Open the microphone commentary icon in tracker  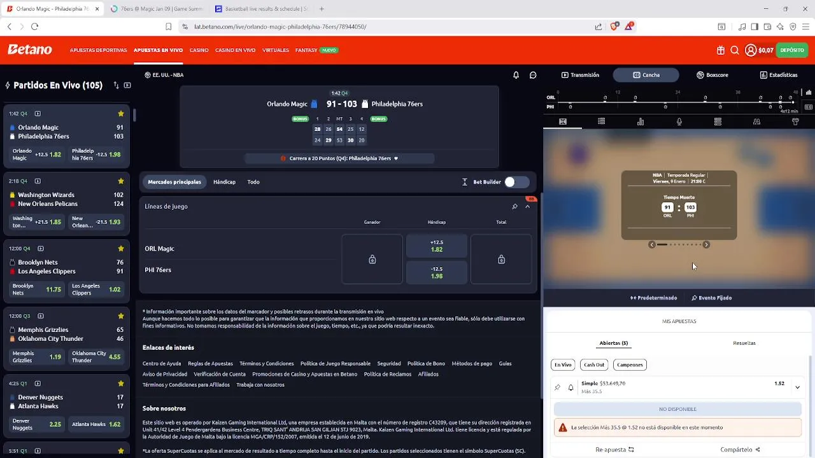click(679, 121)
